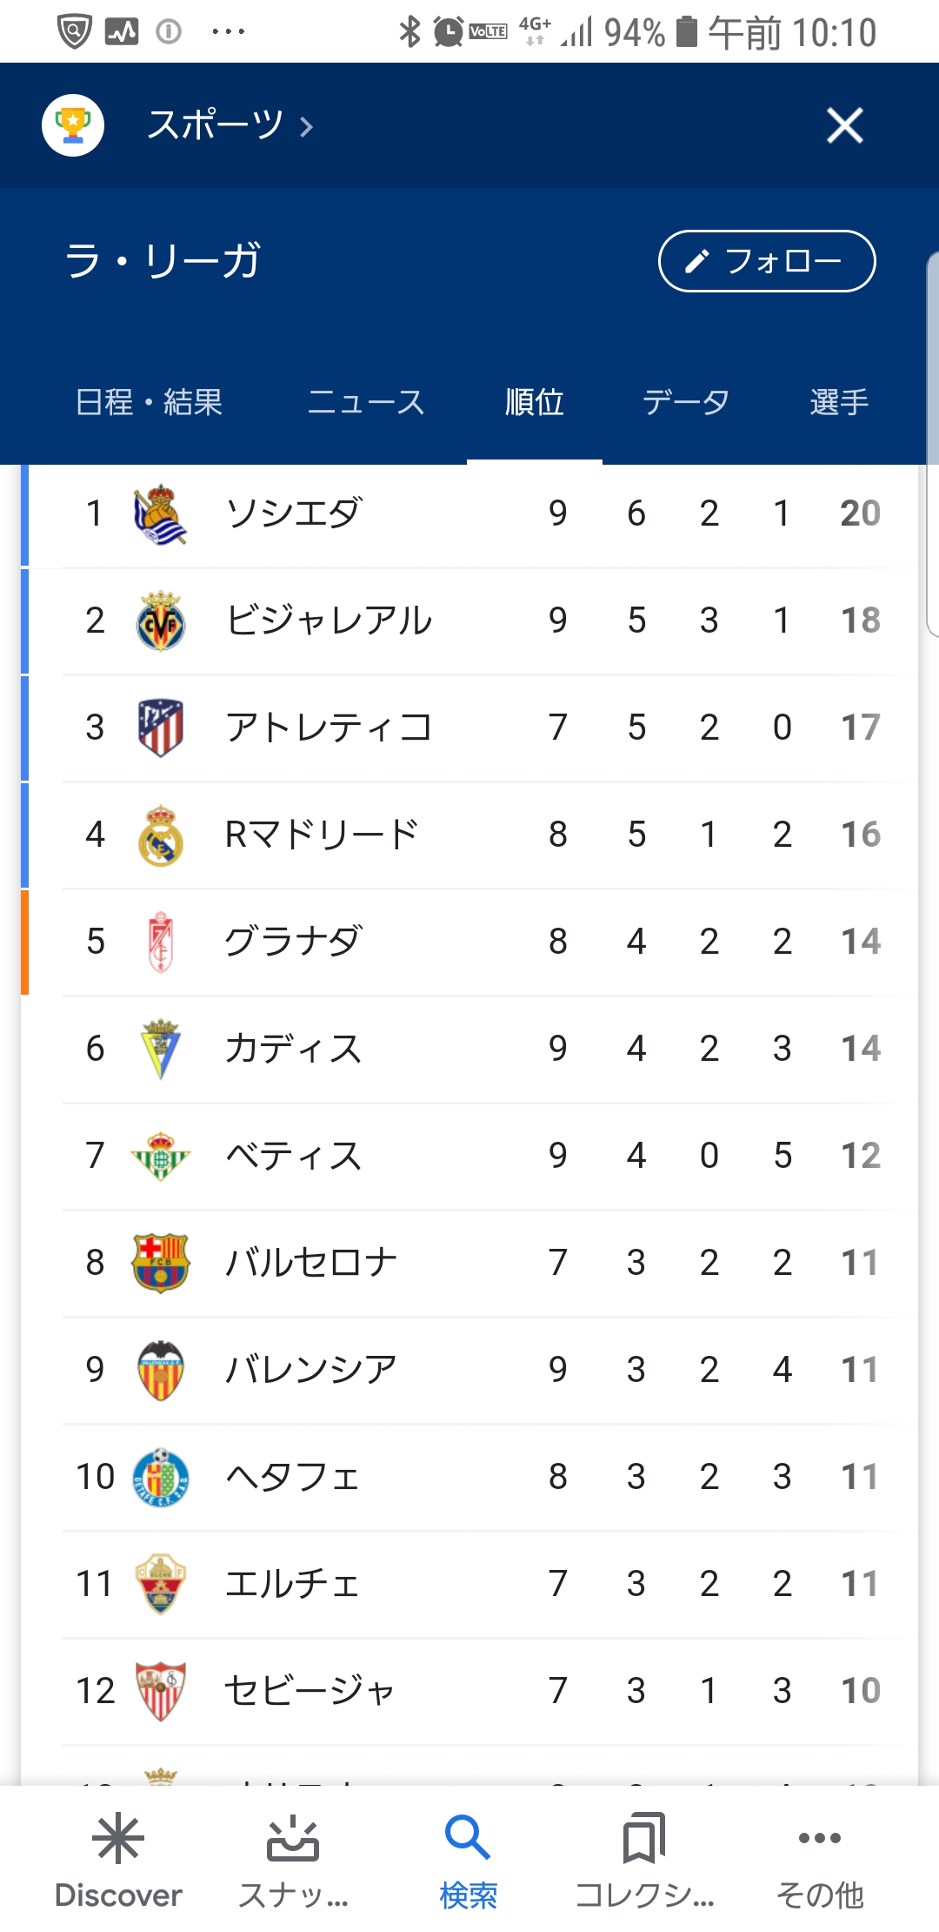This screenshot has height=1932, width=939.
Task: Open the アトレティコ team row
Action: [x=329, y=728]
